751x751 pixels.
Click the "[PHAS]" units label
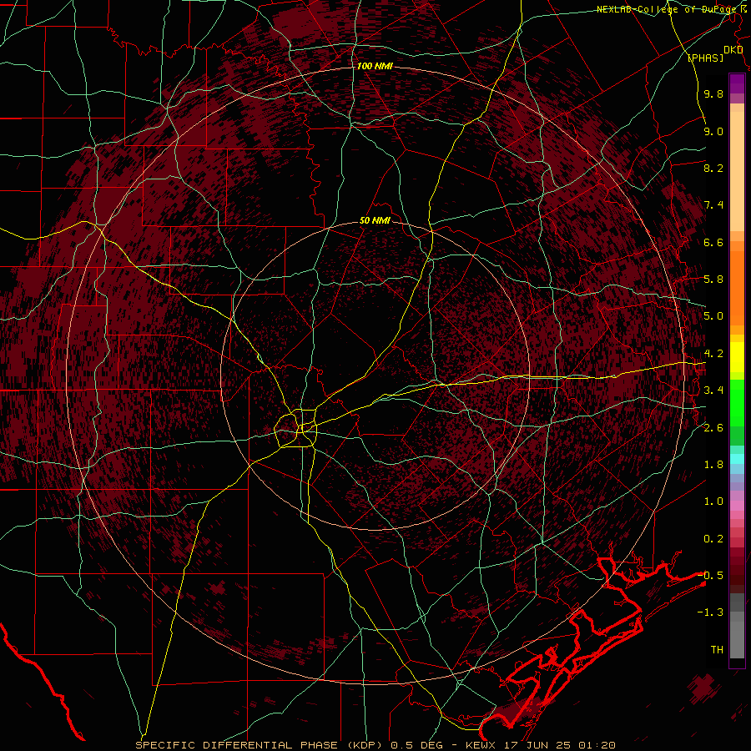[705, 58]
